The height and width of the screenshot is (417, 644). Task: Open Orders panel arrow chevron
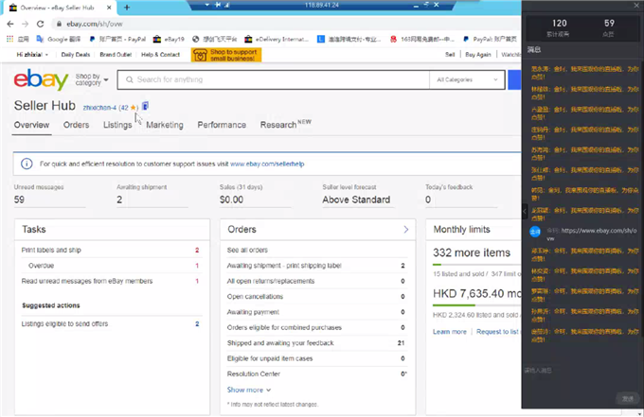point(405,229)
